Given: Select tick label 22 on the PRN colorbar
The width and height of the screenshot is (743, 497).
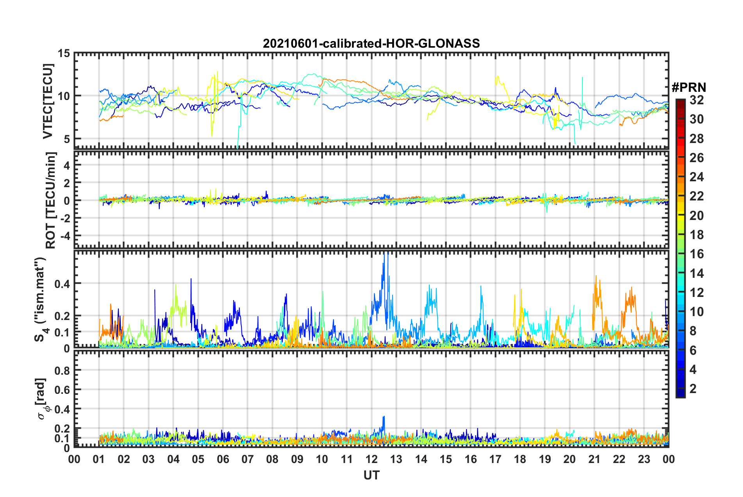Looking at the screenshot, I should pos(697,196).
